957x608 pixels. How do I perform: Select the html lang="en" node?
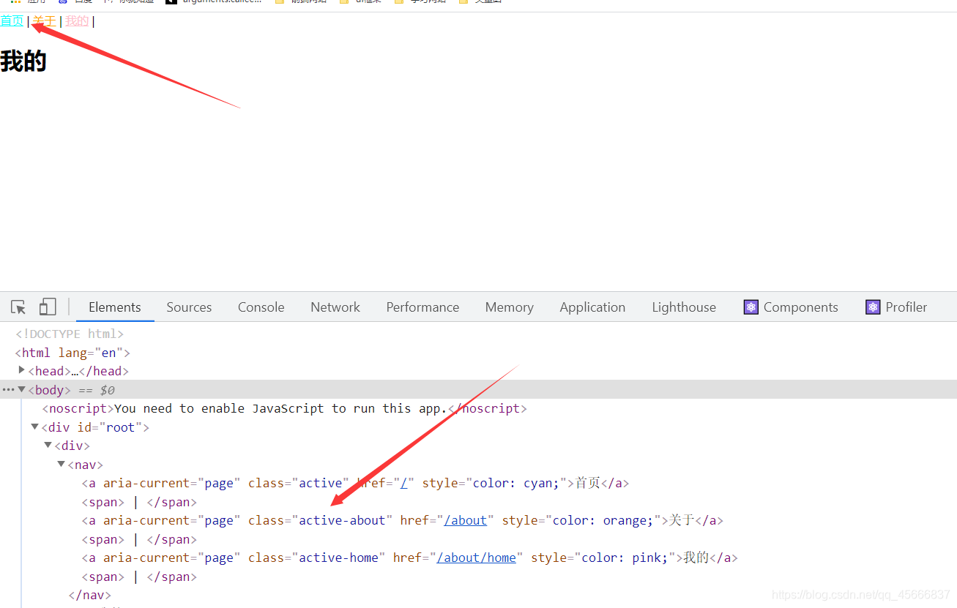click(x=72, y=353)
